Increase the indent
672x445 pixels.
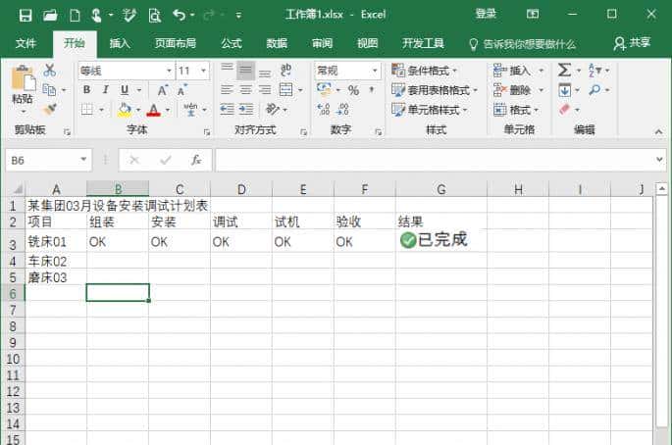pos(246,110)
